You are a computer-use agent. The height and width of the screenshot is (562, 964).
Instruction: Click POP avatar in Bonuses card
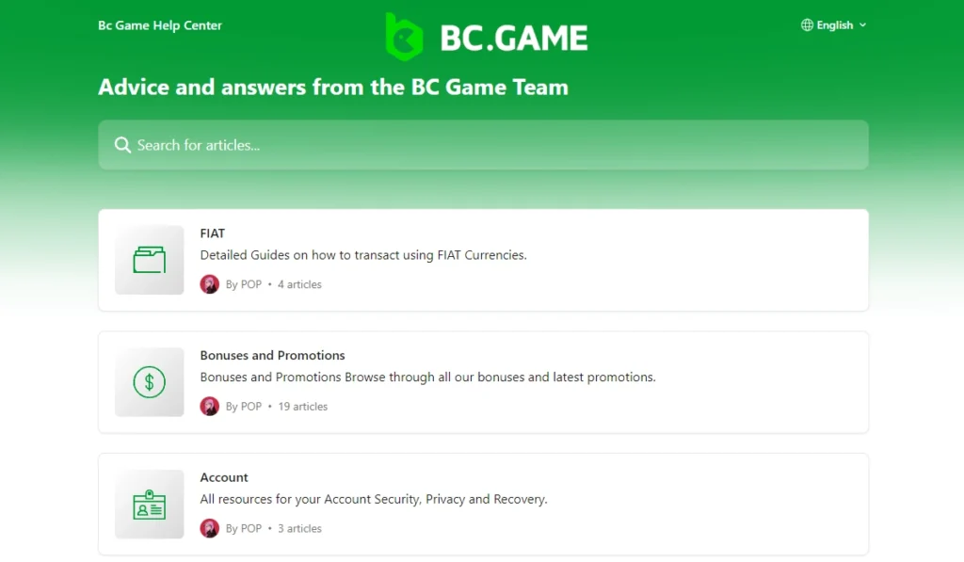pos(210,407)
